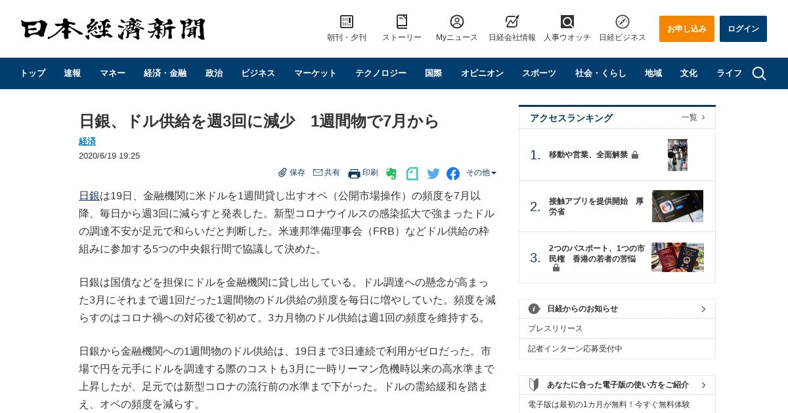This screenshot has height=413, width=788.
Task: Open the 経済・金融 section
Action: pos(165,73)
